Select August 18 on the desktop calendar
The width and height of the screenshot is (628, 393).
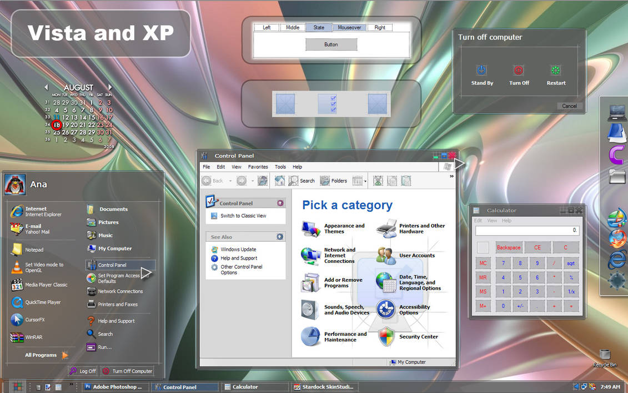tap(57, 125)
